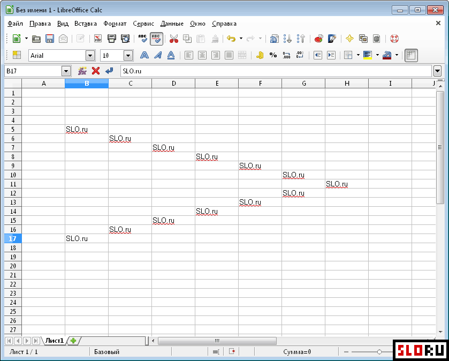The image size is (449, 361).
Task: Open the Формат menu
Action: pos(115,24)
